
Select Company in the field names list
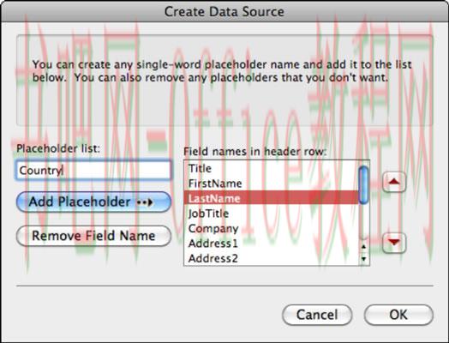tap(271, 228)
